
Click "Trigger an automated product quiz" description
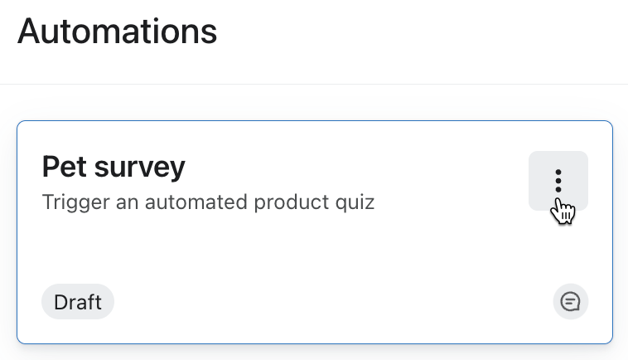(208, 202)
